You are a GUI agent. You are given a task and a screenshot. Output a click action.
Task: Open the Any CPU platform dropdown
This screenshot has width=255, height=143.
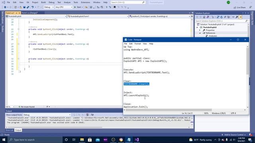(x=64, y=7)
